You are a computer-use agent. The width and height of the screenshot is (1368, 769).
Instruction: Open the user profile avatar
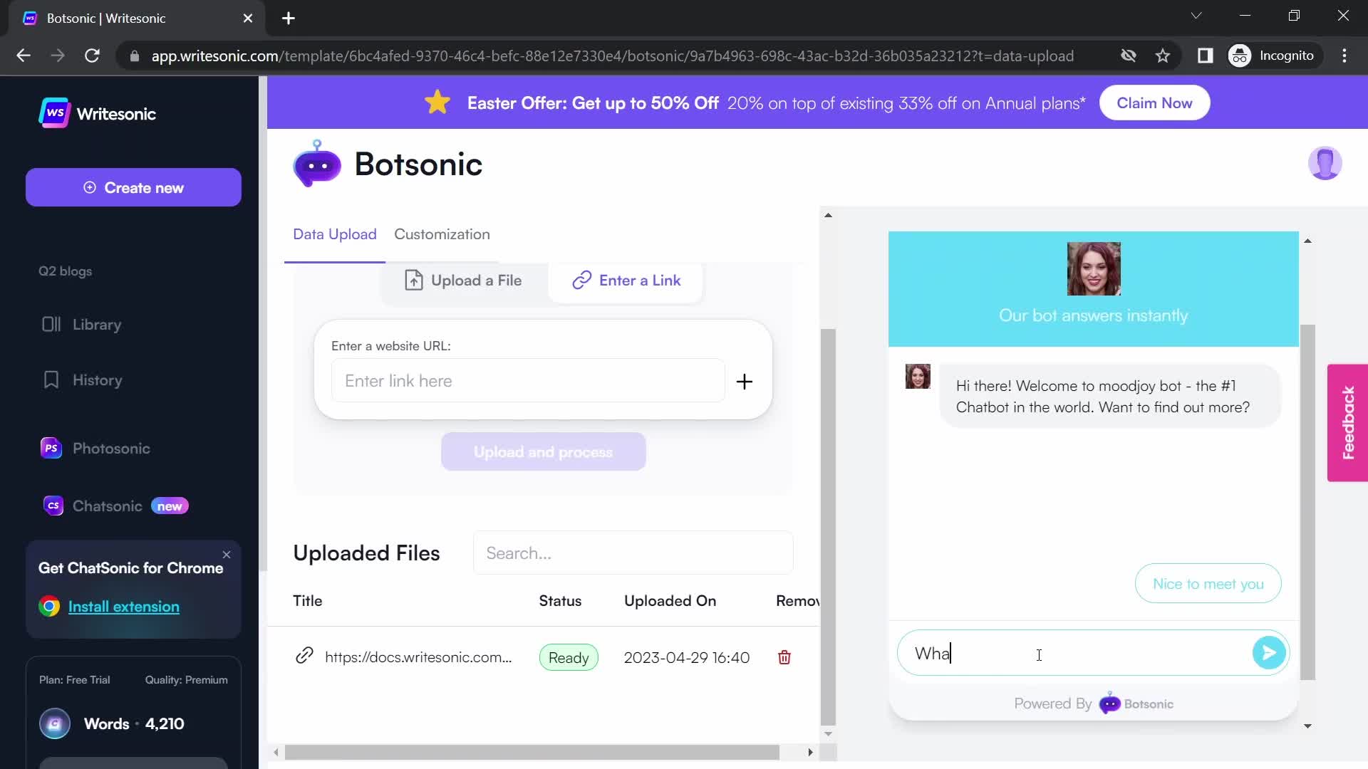pos(1325,164)
